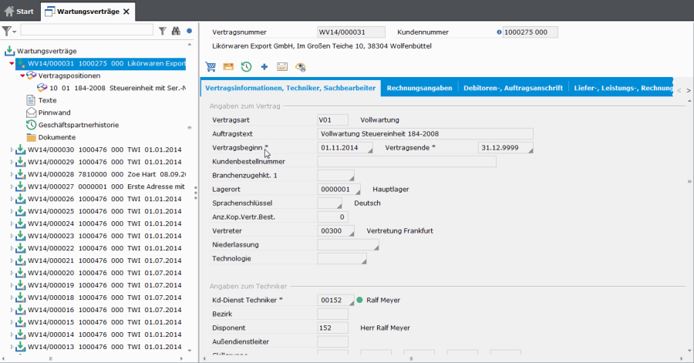694x363 pixels.
Task: Click the window-shaped icon next to the blue plus
Action: click(x=282, y=67)
